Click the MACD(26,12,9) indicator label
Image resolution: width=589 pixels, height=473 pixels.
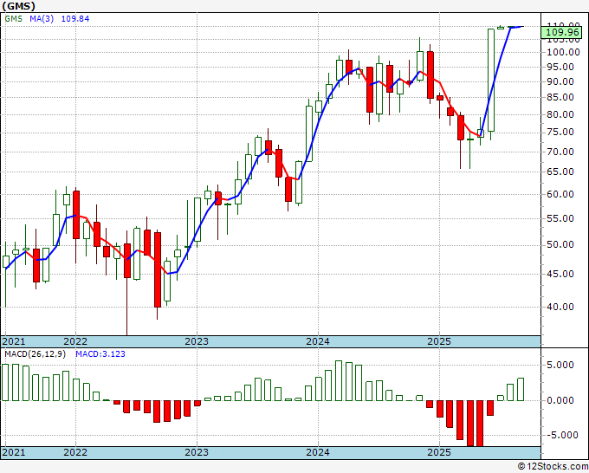coord(35,354)
